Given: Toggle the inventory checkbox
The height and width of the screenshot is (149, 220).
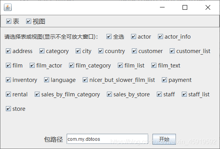Looking at the screenshot, I should coord(9,80).
